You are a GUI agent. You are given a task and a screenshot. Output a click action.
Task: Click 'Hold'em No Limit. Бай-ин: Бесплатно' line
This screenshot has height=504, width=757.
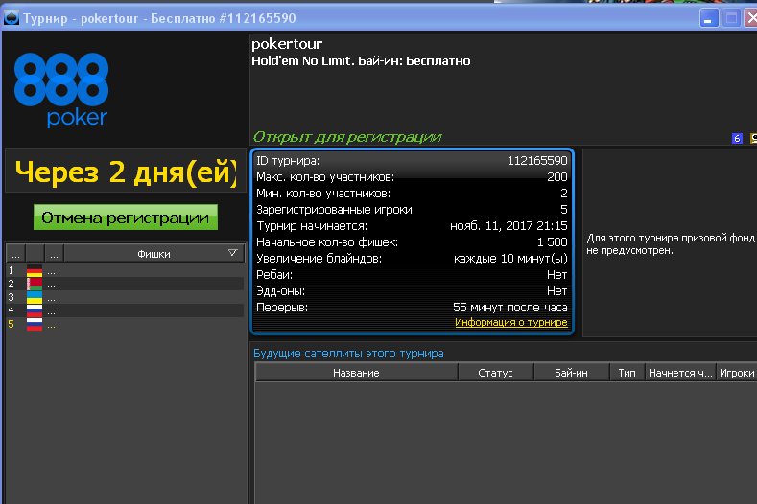[361, 60]
